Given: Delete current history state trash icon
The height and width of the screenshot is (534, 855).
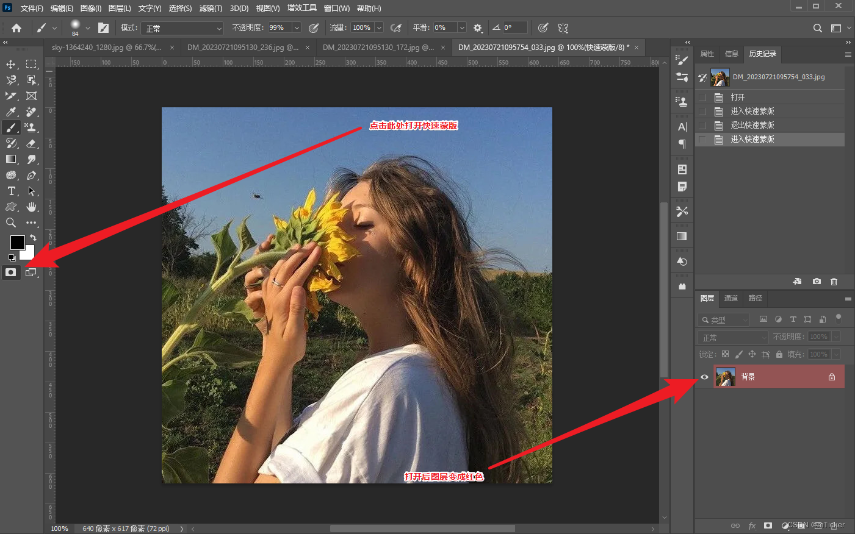Looking at the screenshot, I should [x=834, y=281].
